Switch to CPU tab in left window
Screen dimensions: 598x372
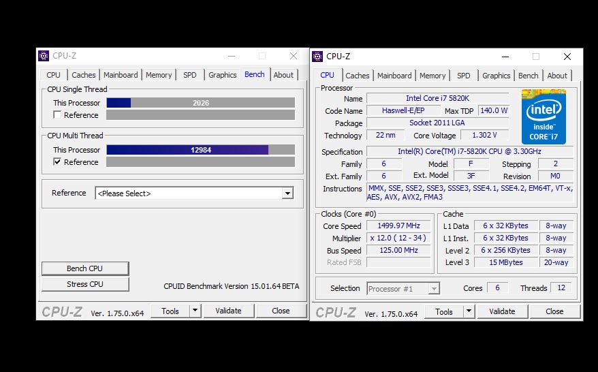[53, 75]
